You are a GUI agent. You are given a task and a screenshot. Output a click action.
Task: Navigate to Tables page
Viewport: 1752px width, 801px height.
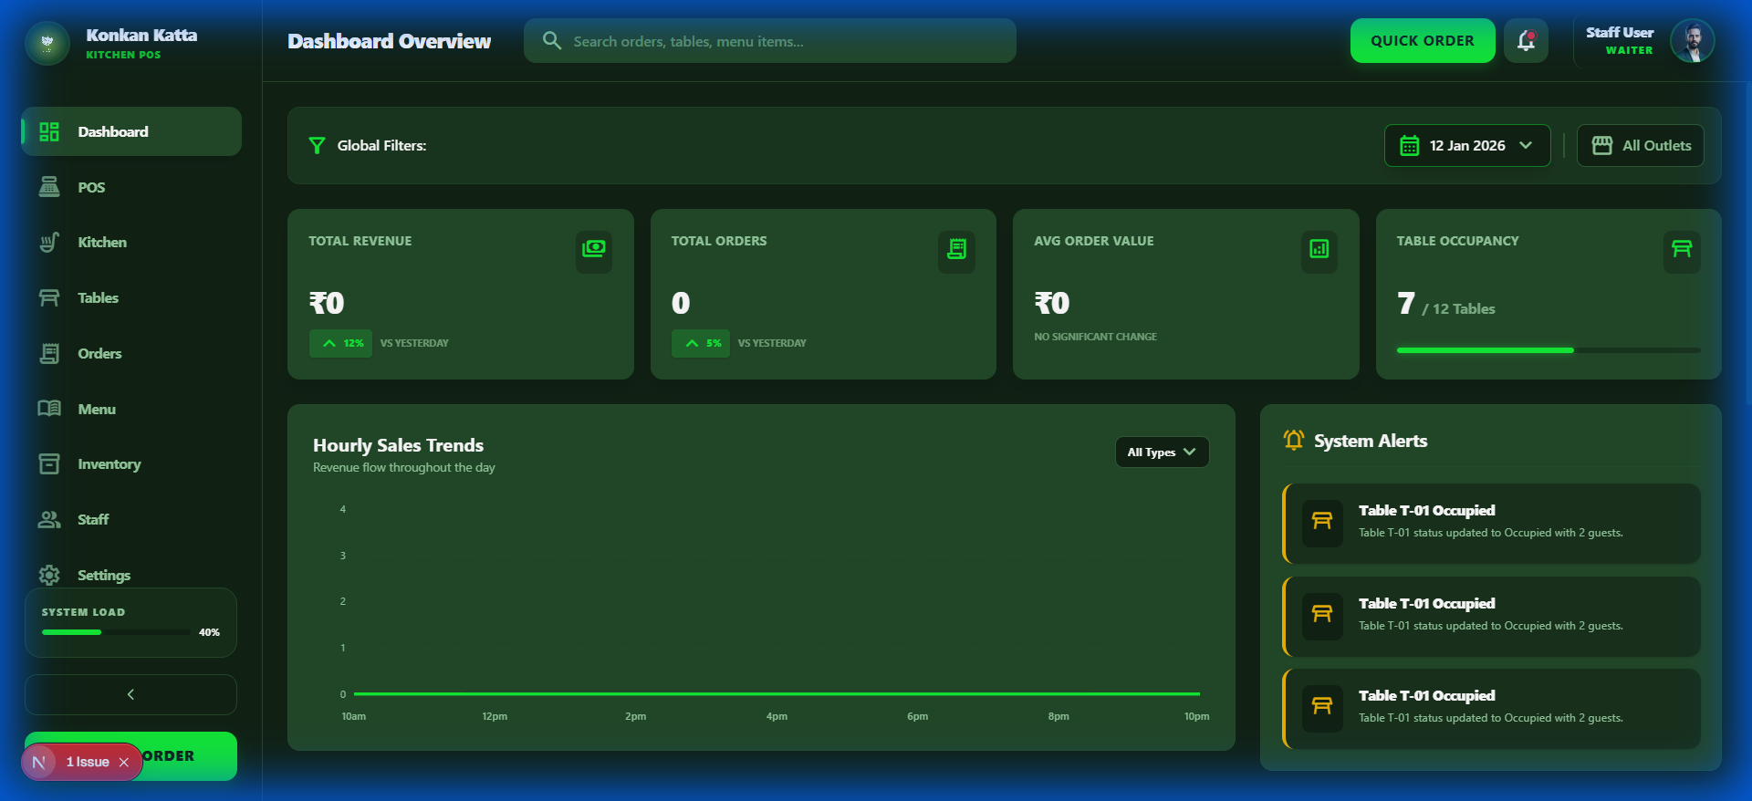[x=131, y=298]
